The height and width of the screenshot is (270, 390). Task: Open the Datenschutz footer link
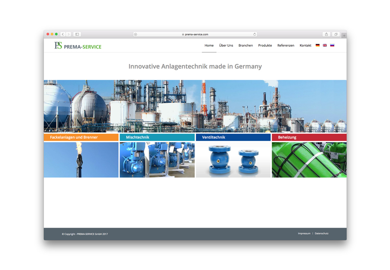tap(322, 234)
